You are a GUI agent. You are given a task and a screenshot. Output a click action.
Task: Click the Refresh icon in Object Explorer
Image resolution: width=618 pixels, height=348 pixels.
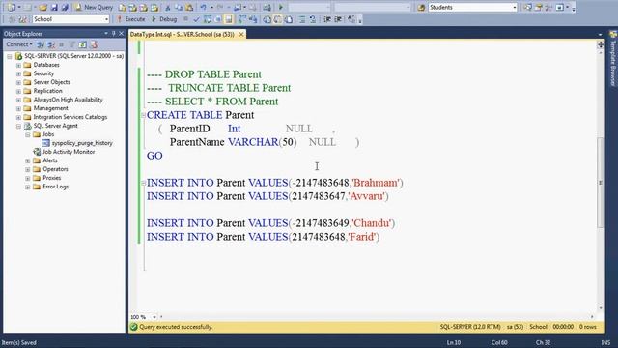[83, 44]
